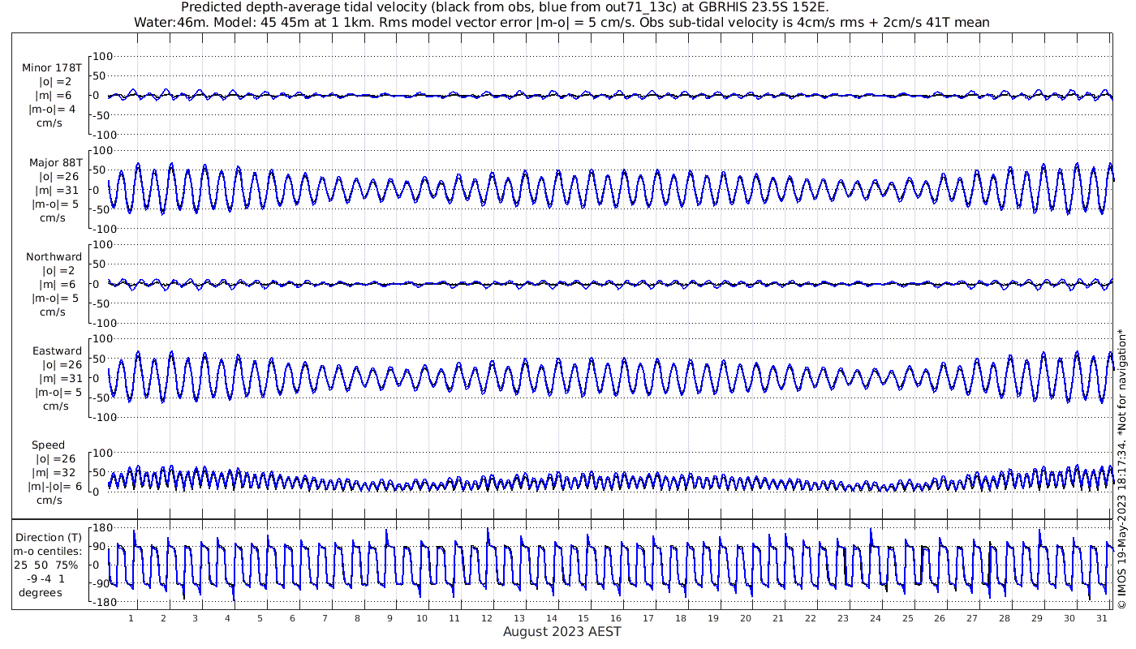Click day "1" on the date axis
Viewport: 1136px width, 649px height.
[131, 618]
